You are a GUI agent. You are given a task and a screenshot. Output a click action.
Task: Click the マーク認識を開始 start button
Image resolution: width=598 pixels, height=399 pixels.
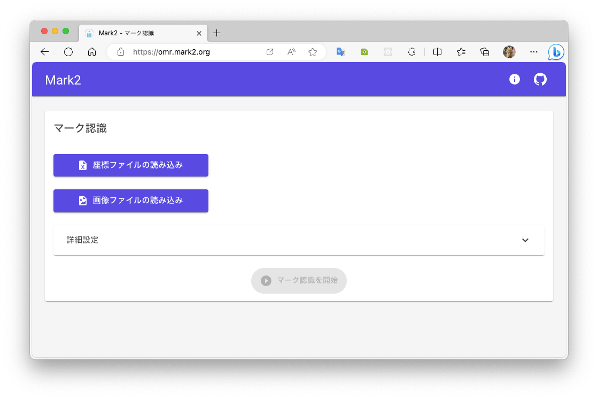tap(299, 281)
